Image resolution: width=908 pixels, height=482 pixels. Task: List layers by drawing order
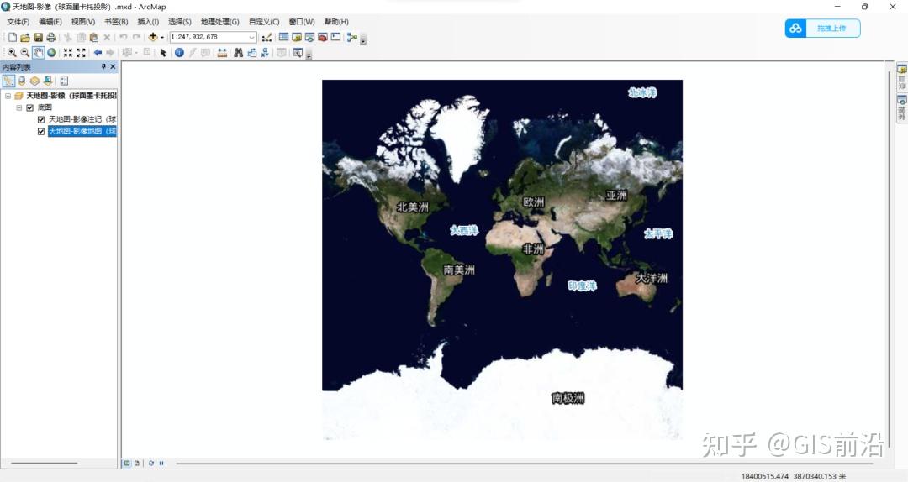[8, 81]
